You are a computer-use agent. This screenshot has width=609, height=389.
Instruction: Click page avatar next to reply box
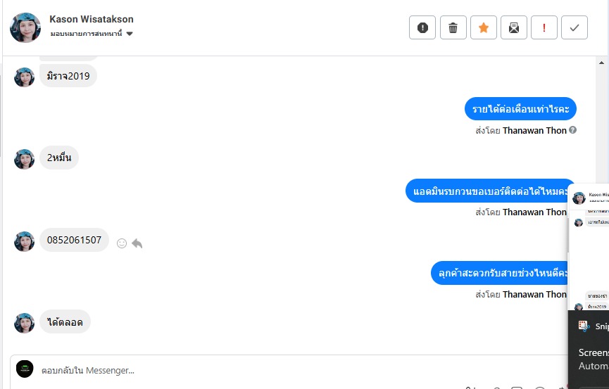click(x=25, y=369)
